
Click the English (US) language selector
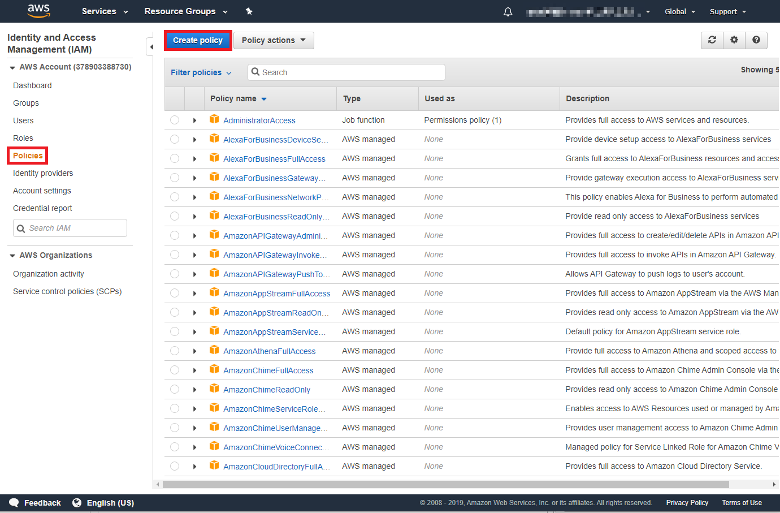point(110,503)
